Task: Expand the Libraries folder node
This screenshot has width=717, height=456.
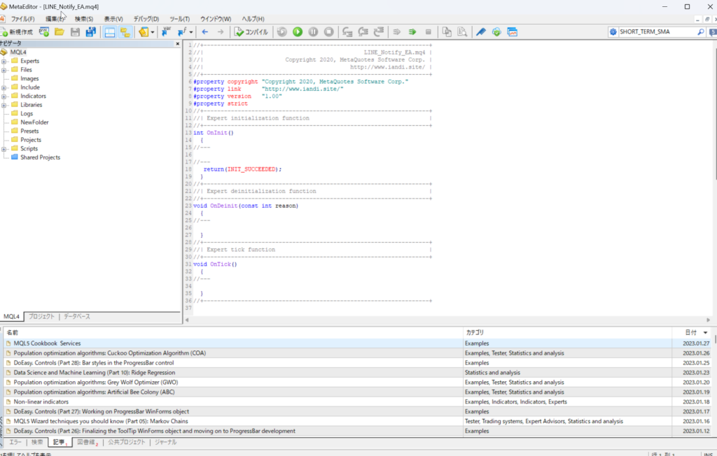Action: [4, 105]
